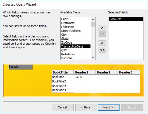Select CustID in Available Fields
The width and height of the screenshot is (148, 114).
coord(75,19)
